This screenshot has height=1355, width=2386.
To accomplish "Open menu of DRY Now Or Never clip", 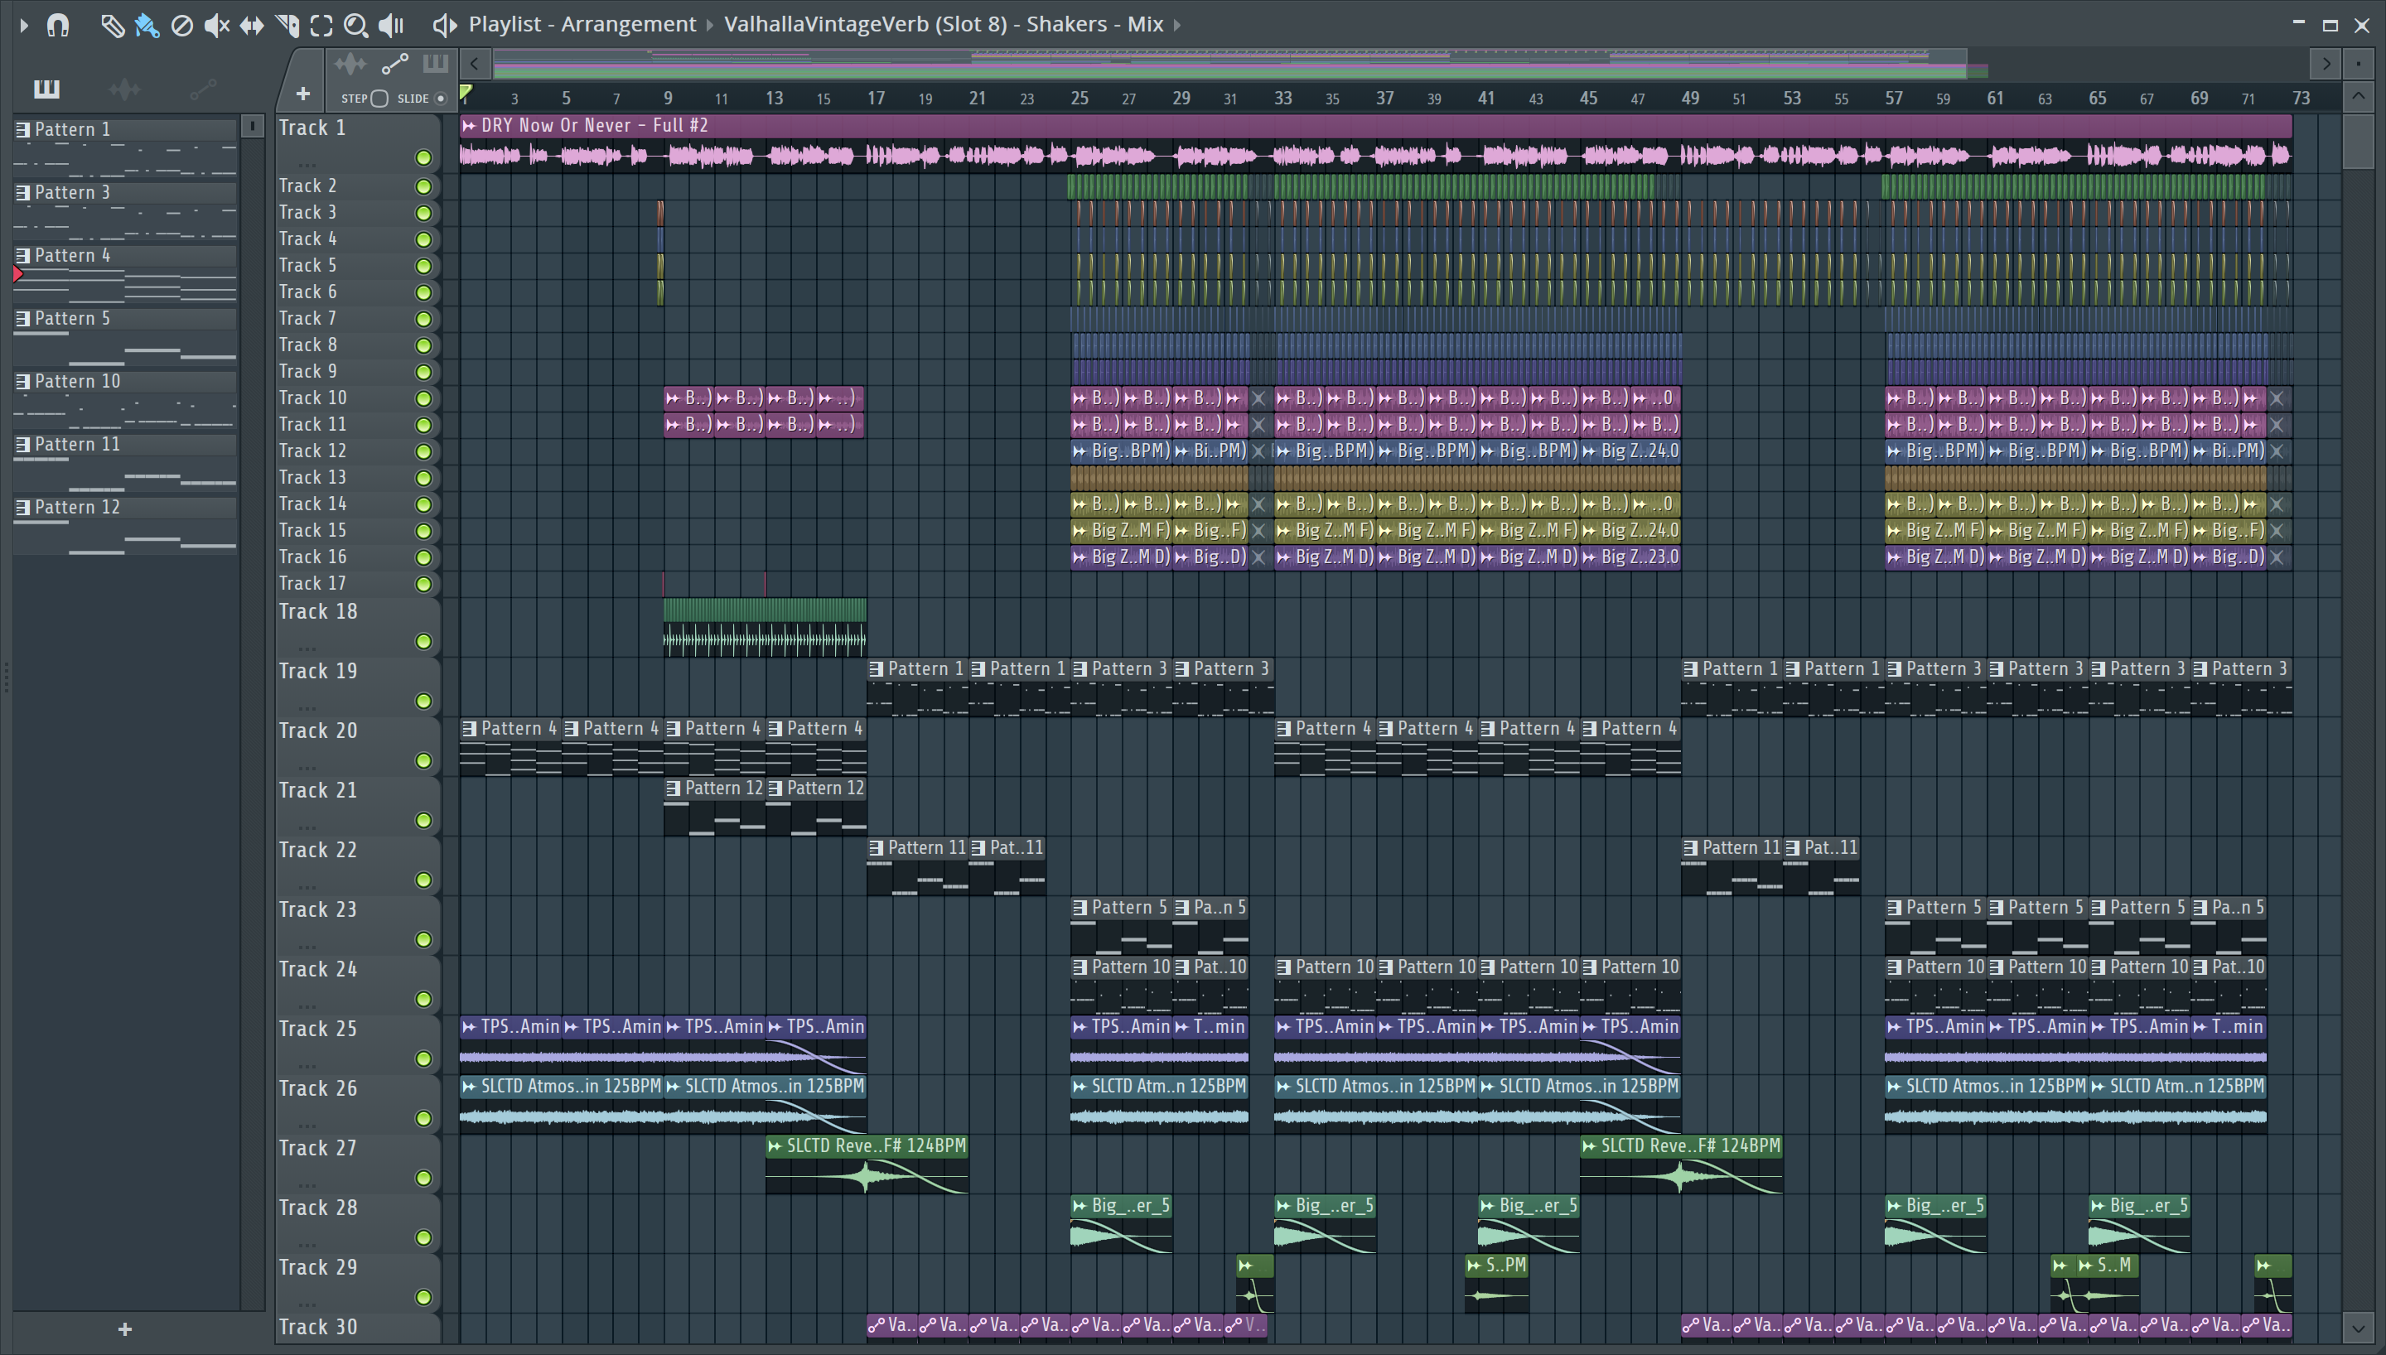I will (x=469, y=126).
